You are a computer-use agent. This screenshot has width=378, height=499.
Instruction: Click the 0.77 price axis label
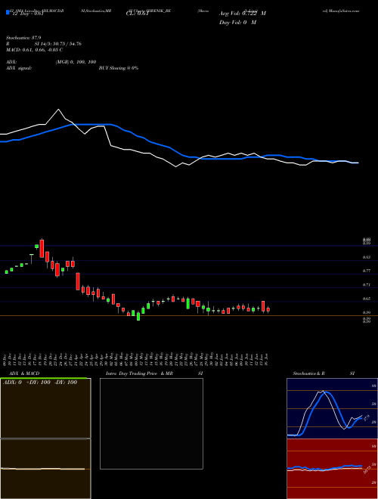click(x=366, y=271)
